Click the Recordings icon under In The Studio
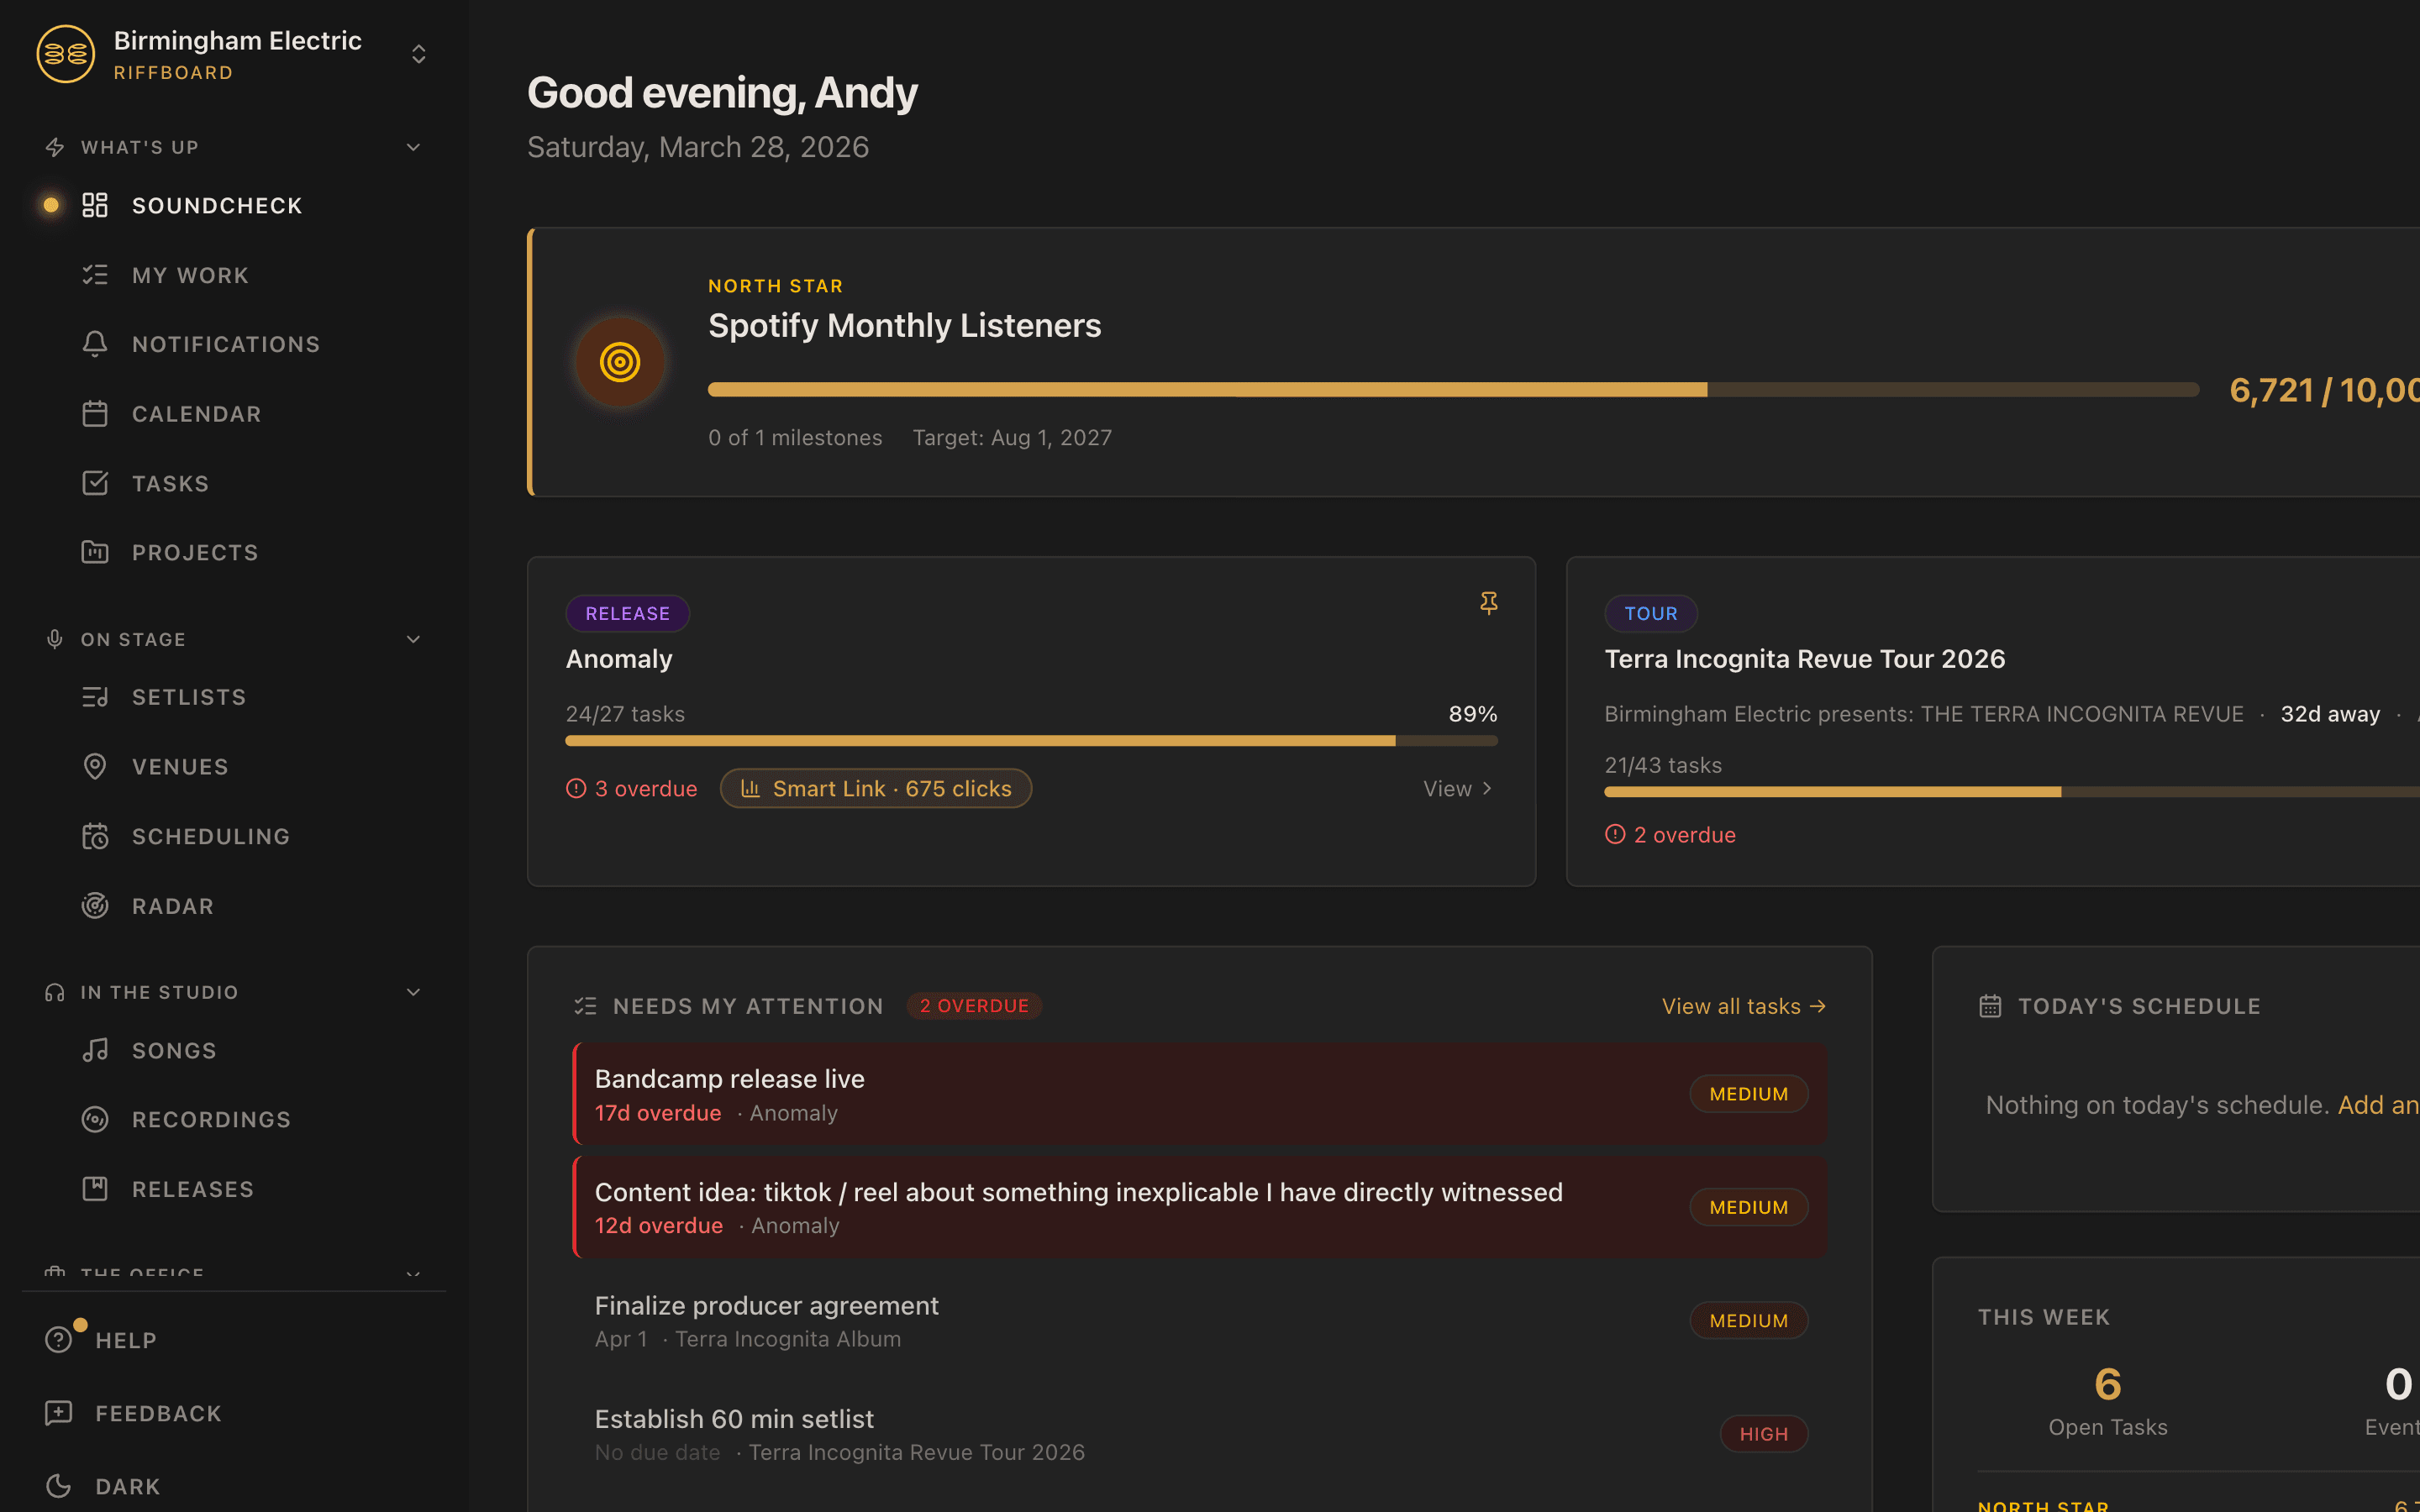Image resolution: width=2420 pixels, height=1512 pixels. click(95, 1118)
